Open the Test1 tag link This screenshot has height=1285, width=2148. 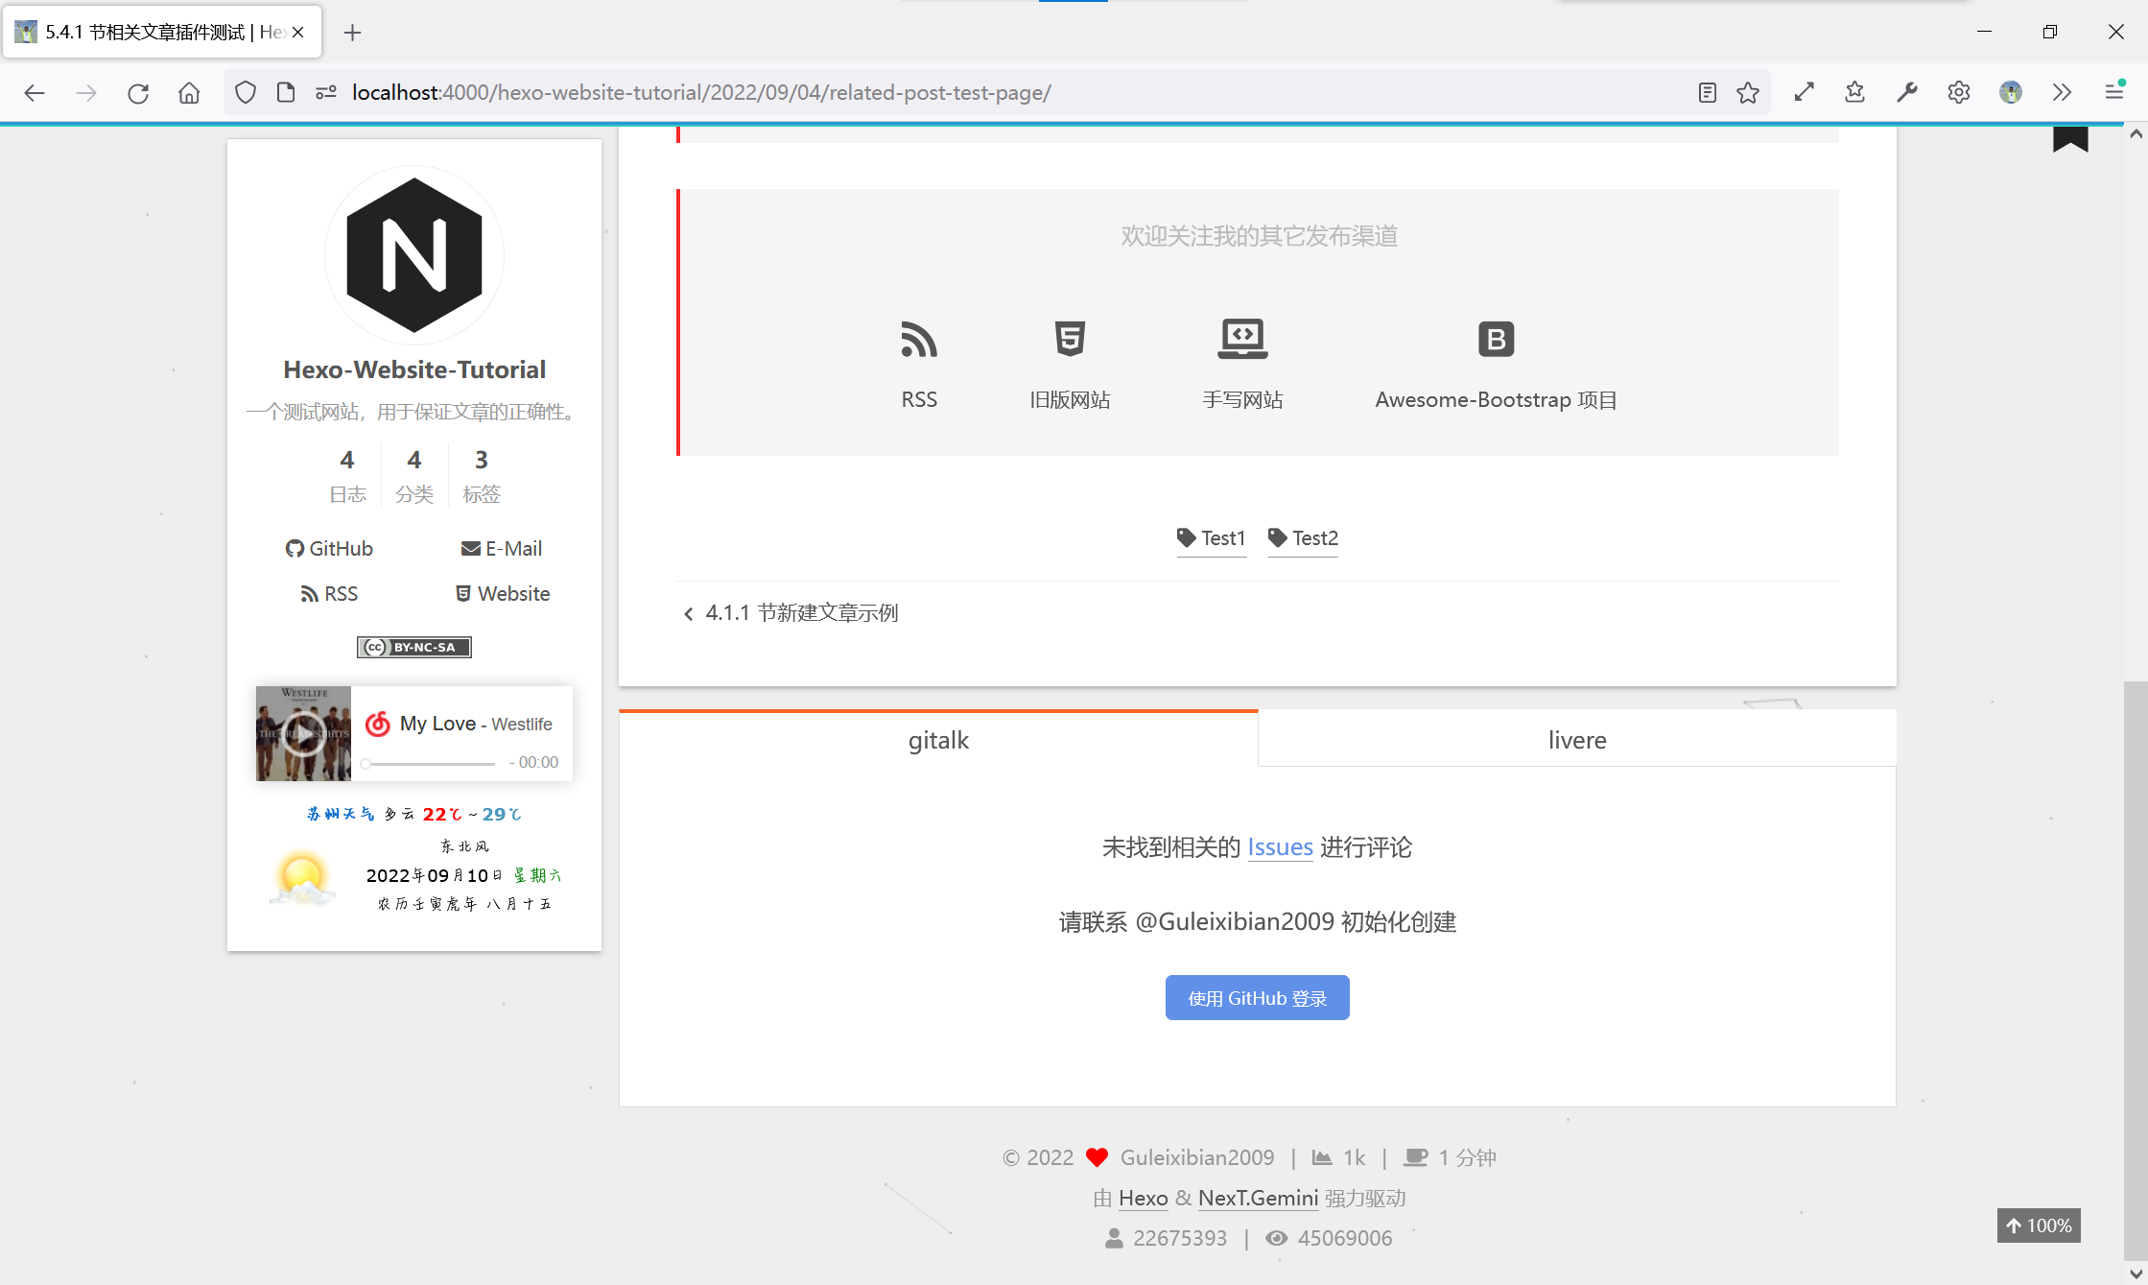pyautogui.click(x=1211, y=538)
